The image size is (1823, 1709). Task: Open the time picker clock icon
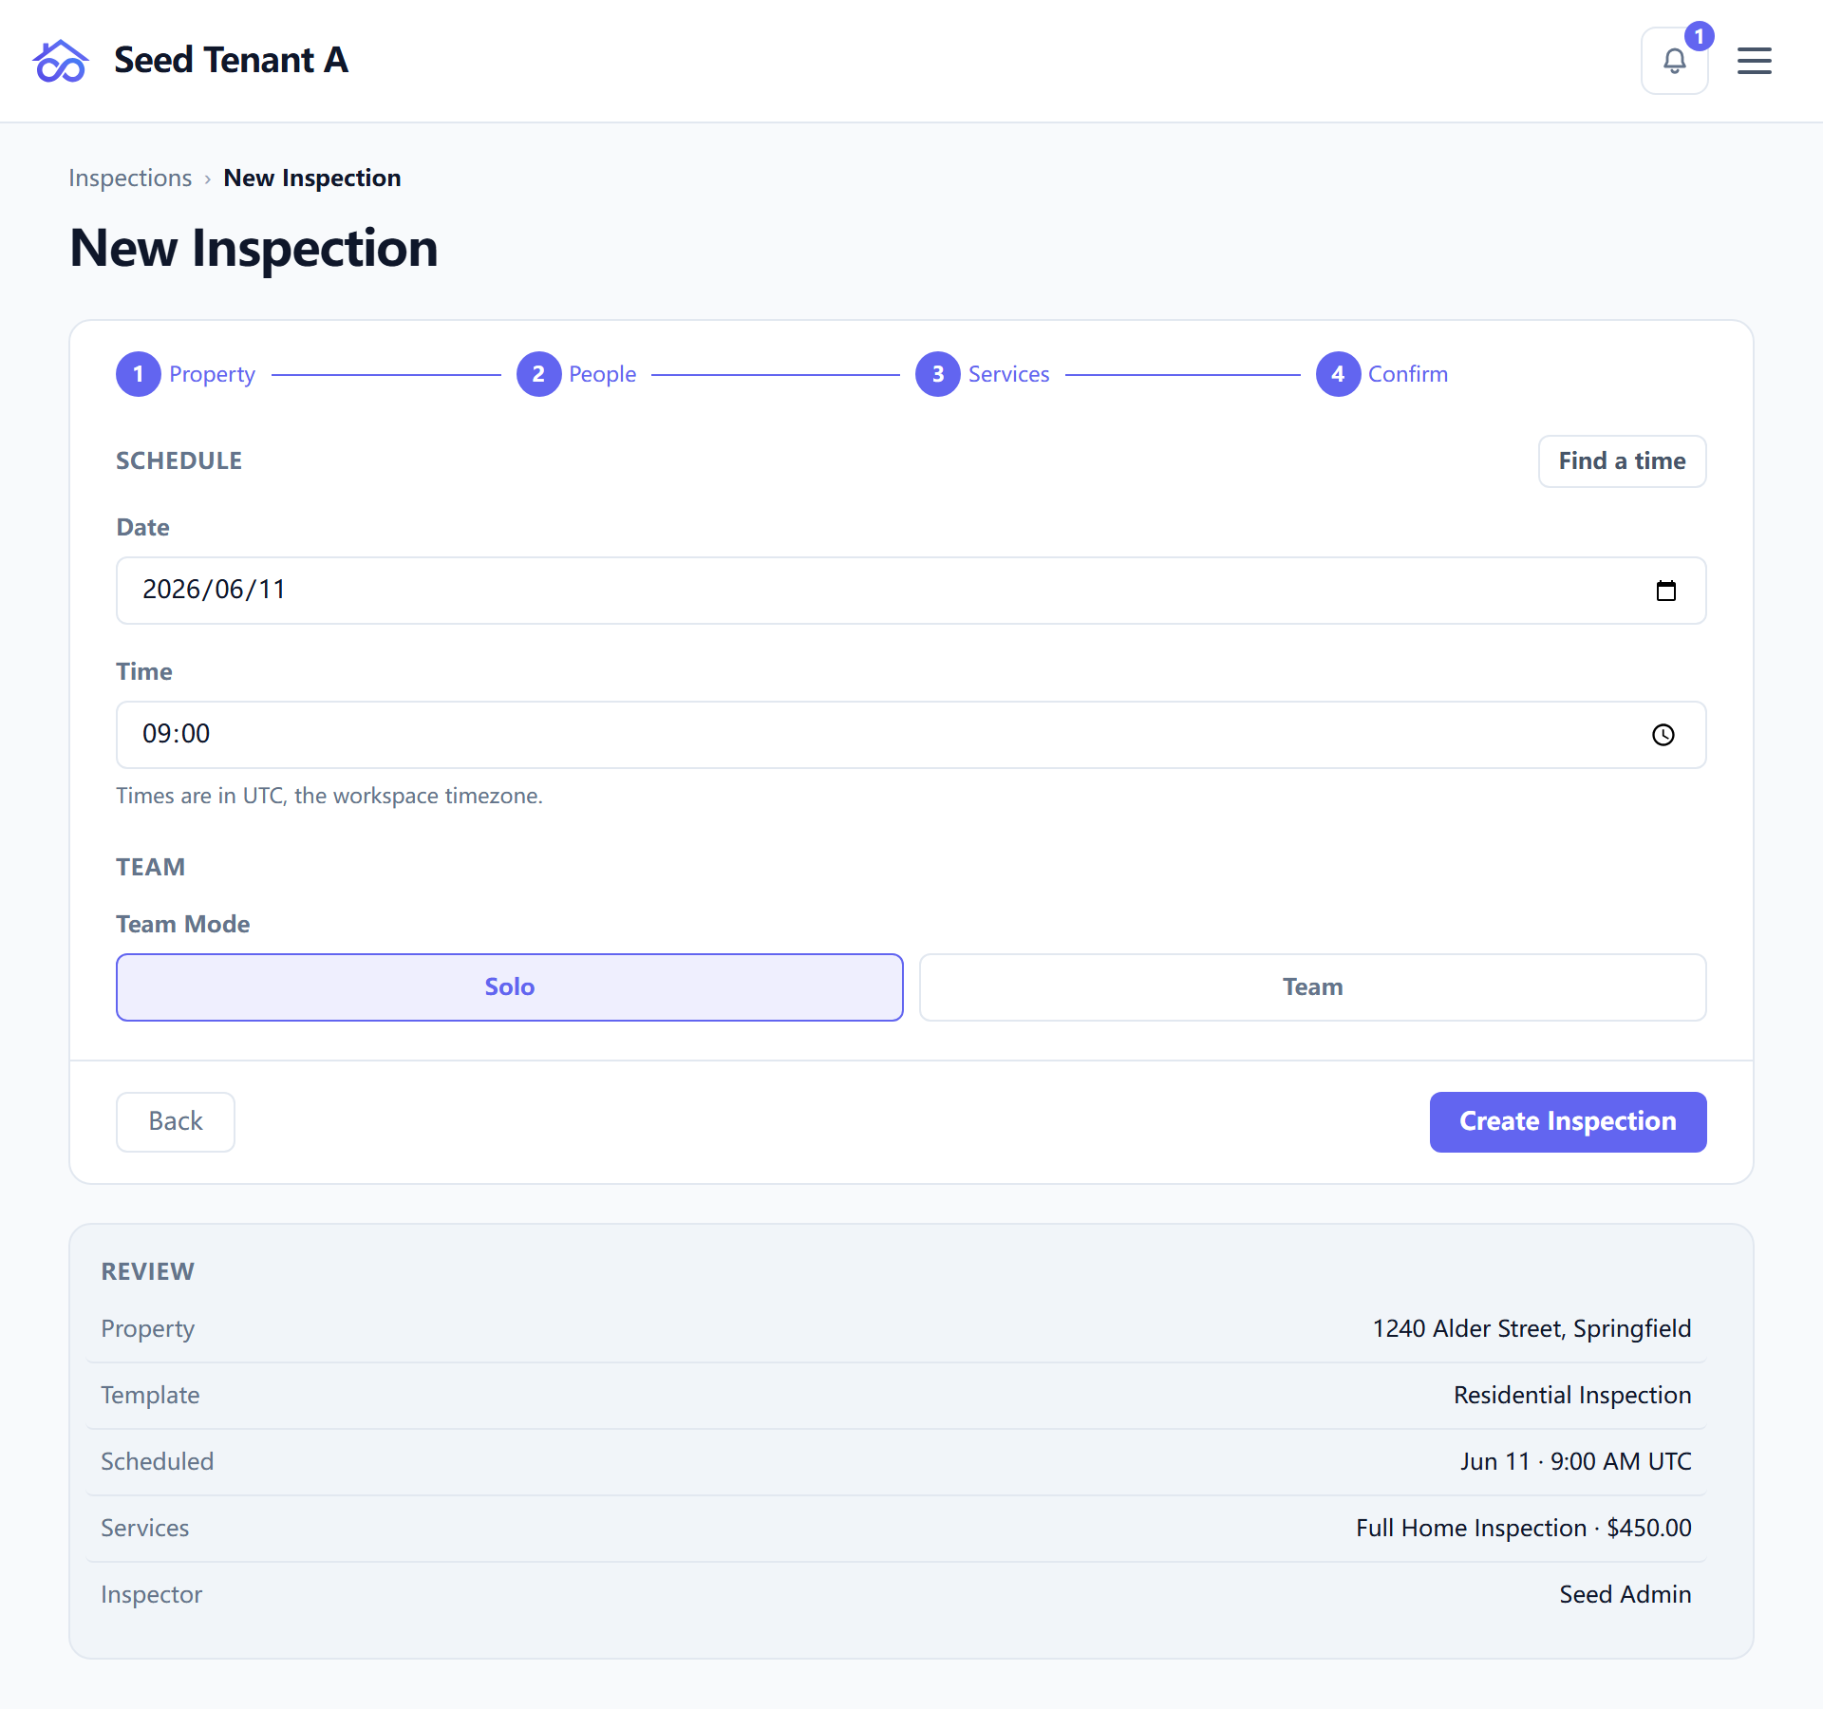tap(1663, 735)
